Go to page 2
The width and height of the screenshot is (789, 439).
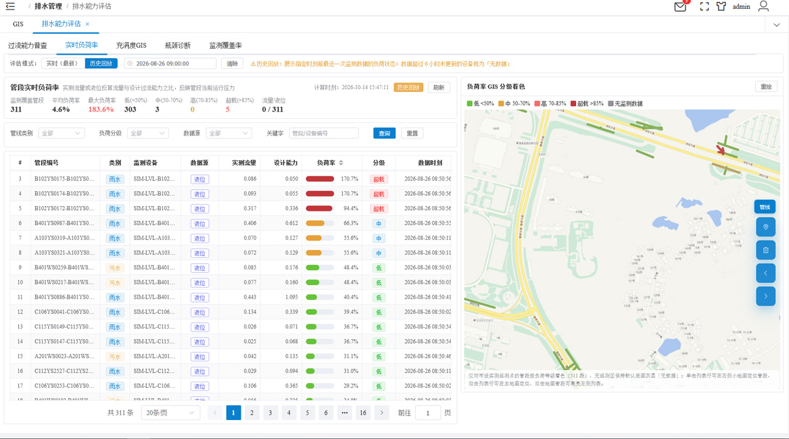pos(252,413)
